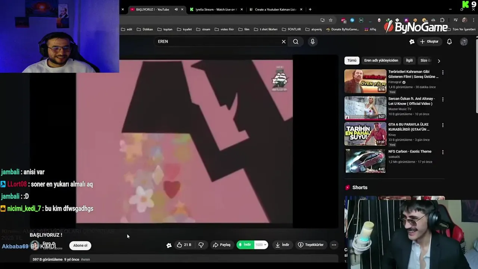Open the NFS Carbon Exotic Theme thumbnail
The height and width of the screenshot is (269, 478).
(365, 161)
